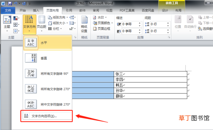This screenshot has height=130, width=213.
Task: Click the 上移一层 bring forward button
Action: pyautogui.click(x=205, y=17)
